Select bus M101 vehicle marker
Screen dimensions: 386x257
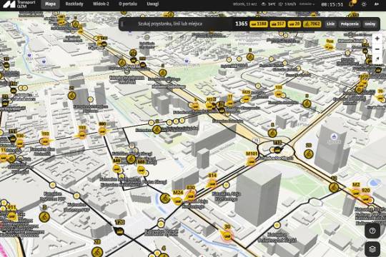tap(252, 161)
